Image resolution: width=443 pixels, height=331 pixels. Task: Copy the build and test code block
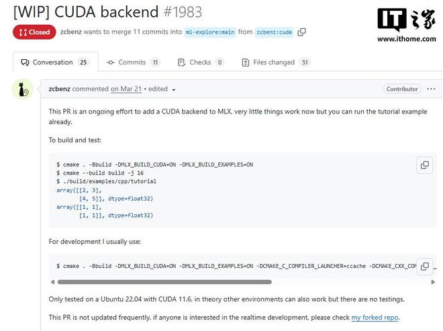[x=424, y=164]
